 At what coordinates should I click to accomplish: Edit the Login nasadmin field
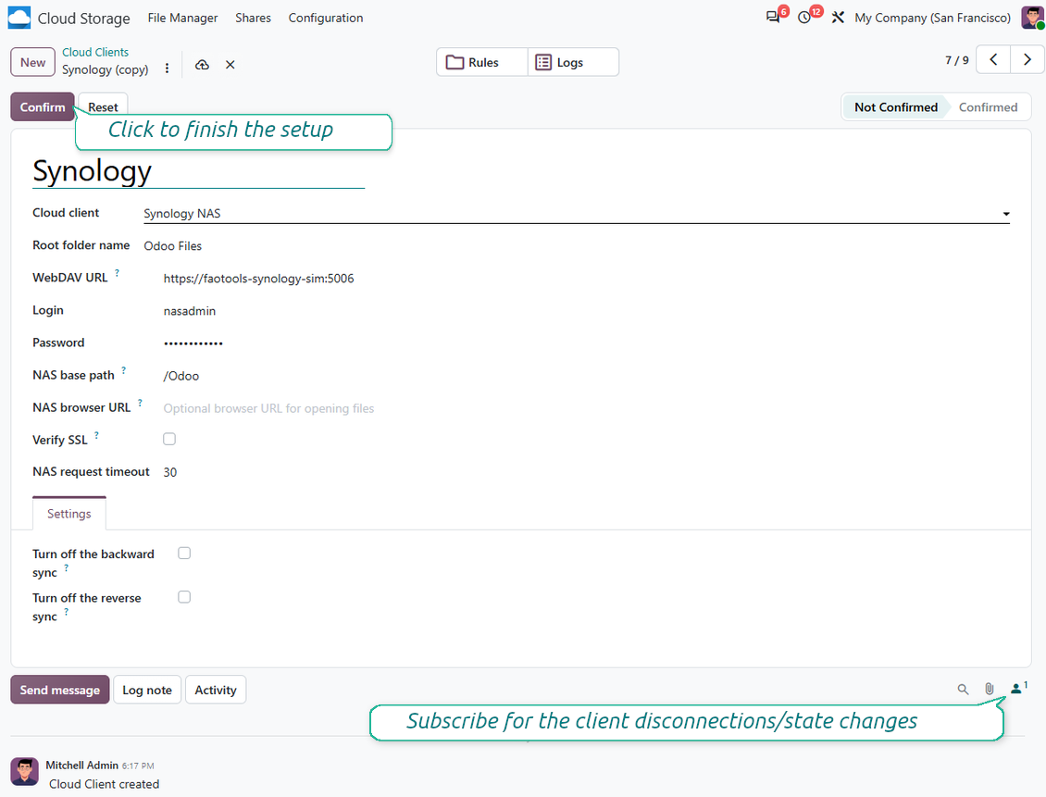point(586,311)
